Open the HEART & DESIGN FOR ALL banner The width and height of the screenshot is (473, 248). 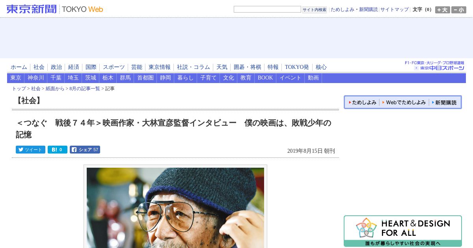[x=403, y=231]
